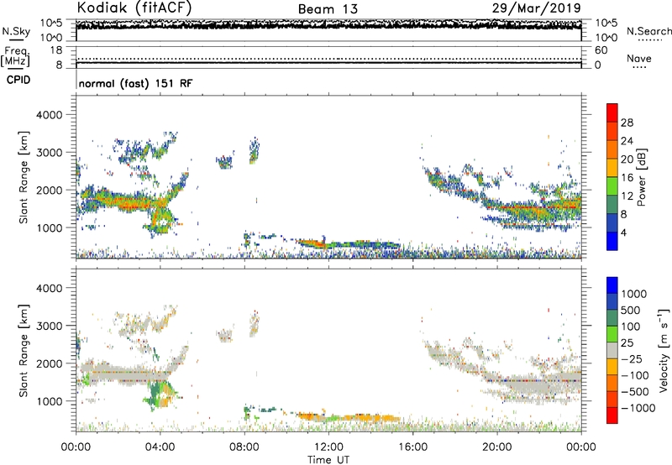Image resolution: width=672 pixels, height=465 pixels.
Task: Click the 'Time UT' axis title
Action: [328, 460]
